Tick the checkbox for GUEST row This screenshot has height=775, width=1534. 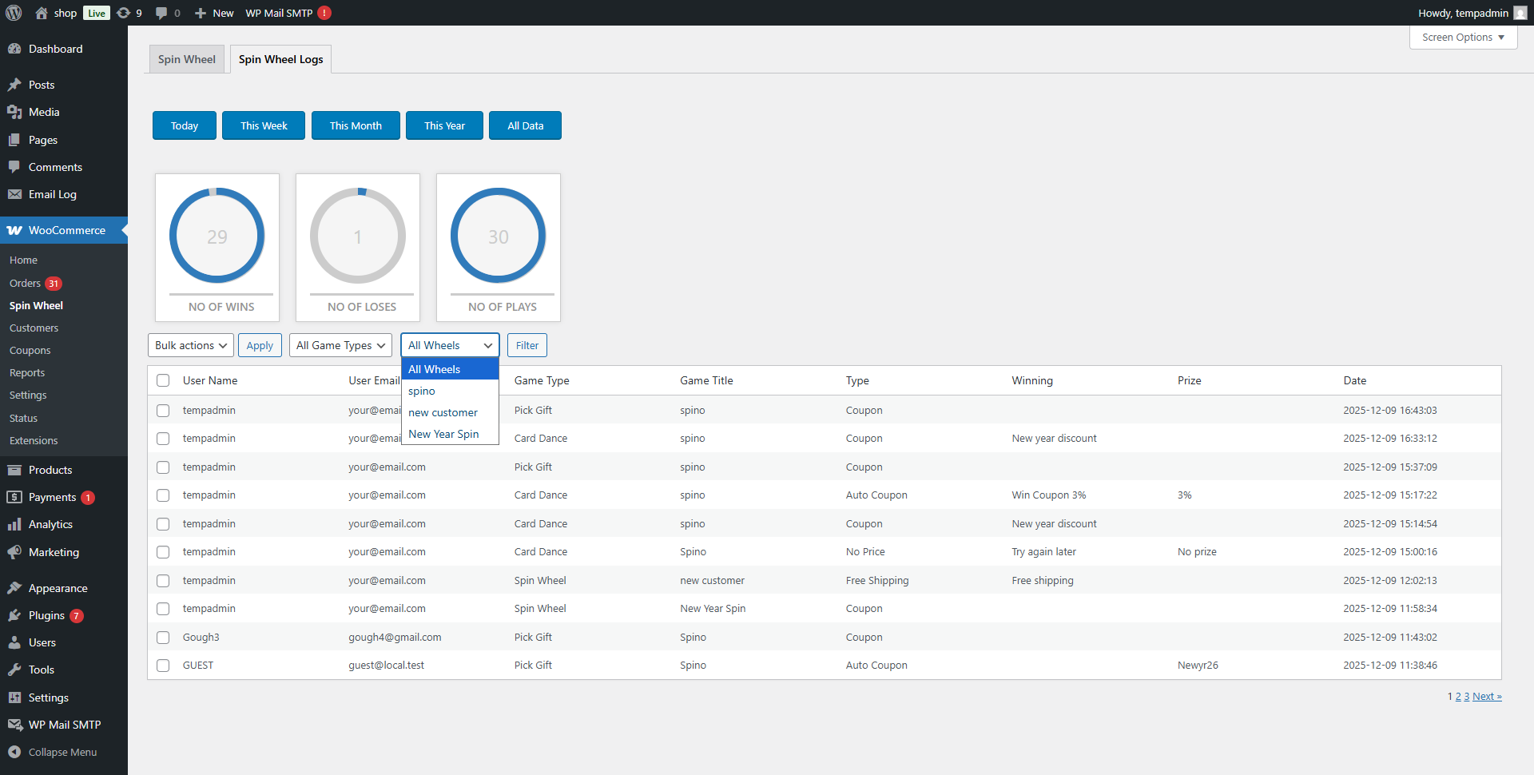click(x=163, y=666)
